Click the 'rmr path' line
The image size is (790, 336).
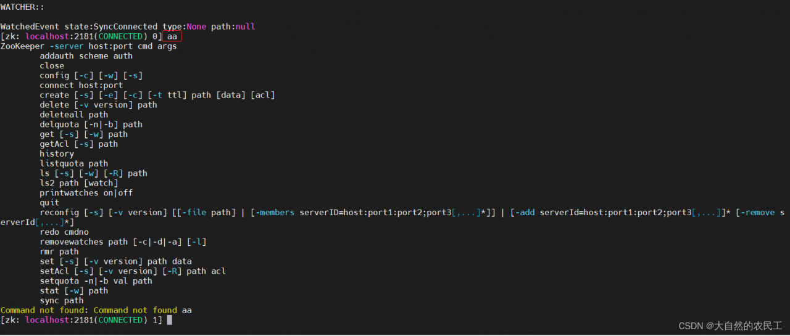[x=59, y=252]
